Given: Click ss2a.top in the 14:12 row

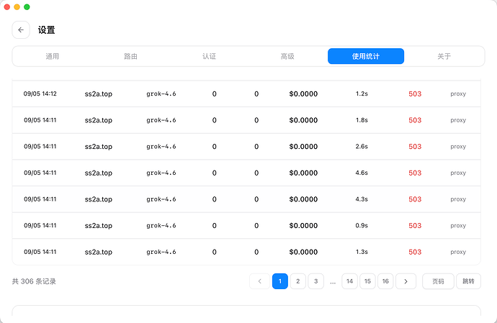Looking at the screenshot, I should (x=99, y=94).
